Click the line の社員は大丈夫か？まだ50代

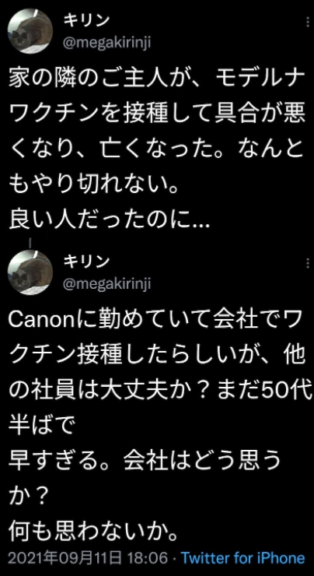(x=156, y=390)
